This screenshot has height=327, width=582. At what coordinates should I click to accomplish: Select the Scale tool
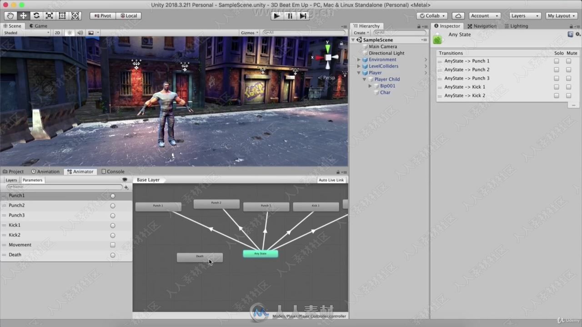pos(49,15)
